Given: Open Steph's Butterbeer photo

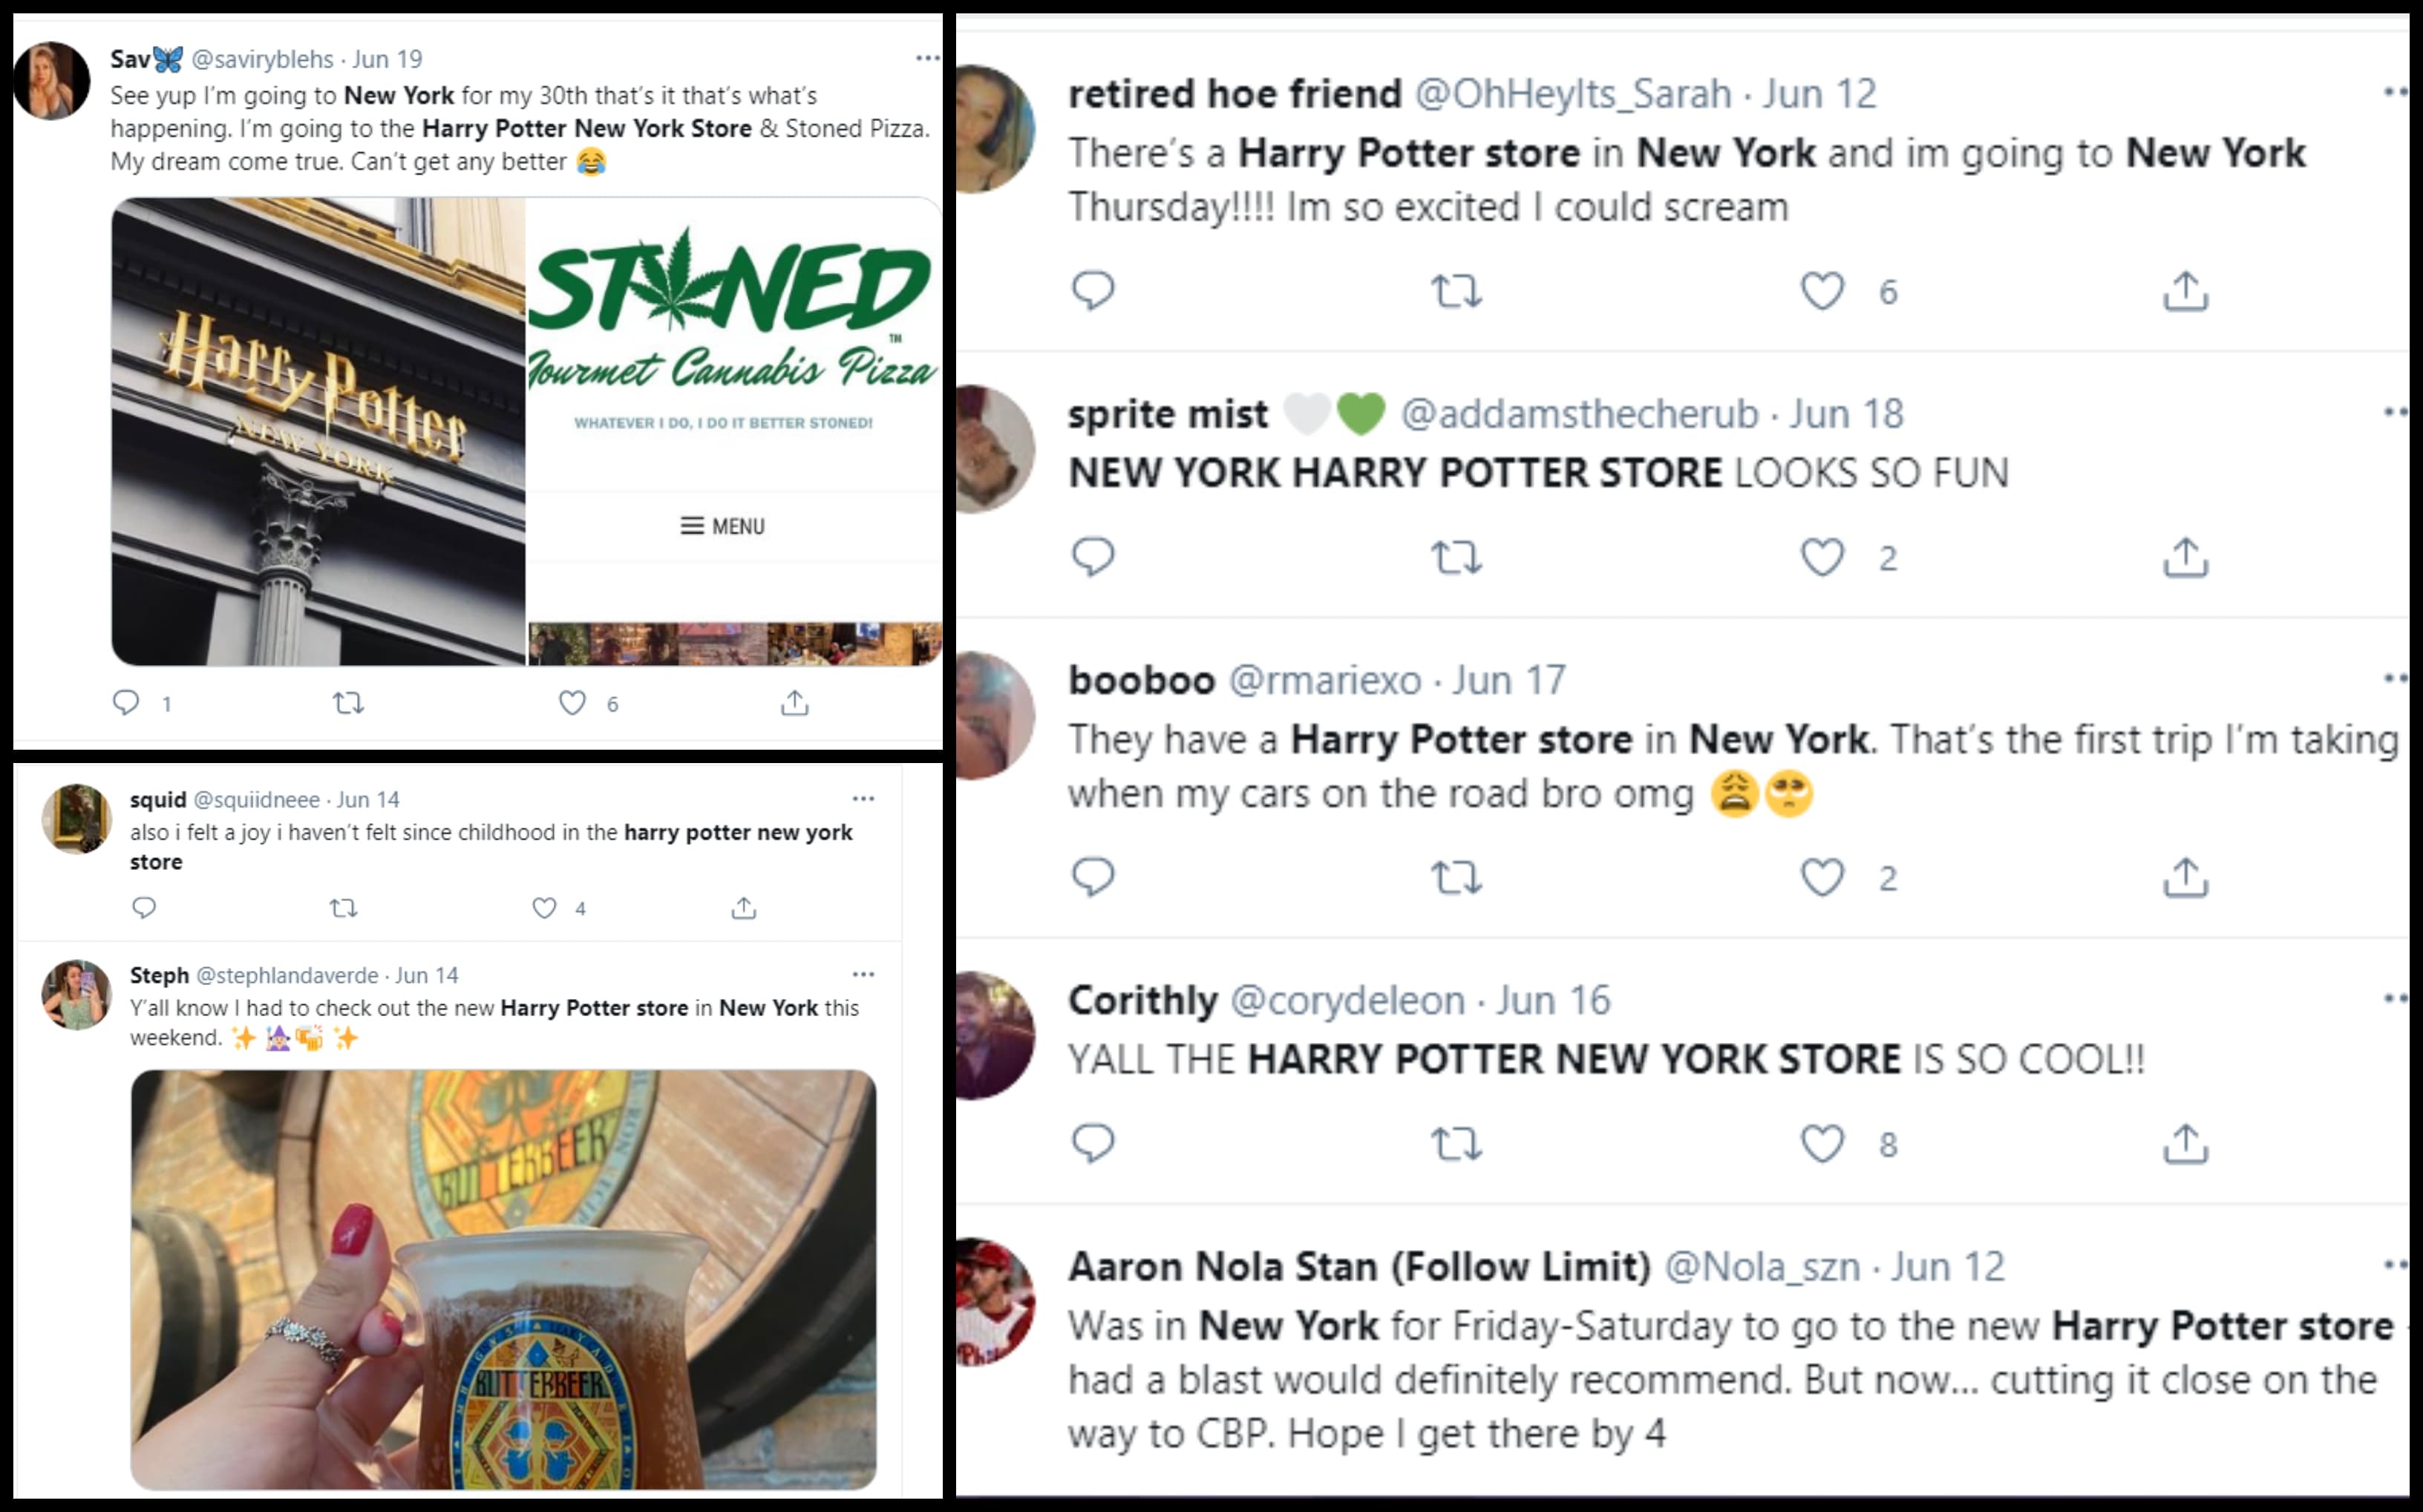Looking at the screenshot, I should click(503, 1279).
